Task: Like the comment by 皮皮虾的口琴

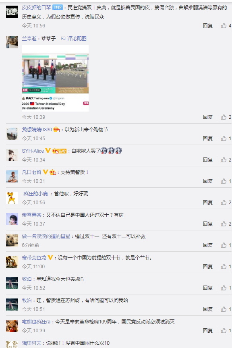Action: coord(224,25)
